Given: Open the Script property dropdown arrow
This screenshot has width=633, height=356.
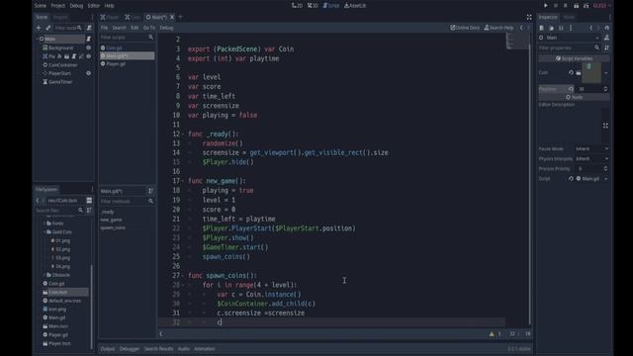Looking at the screenshot, I should [606, 178].
